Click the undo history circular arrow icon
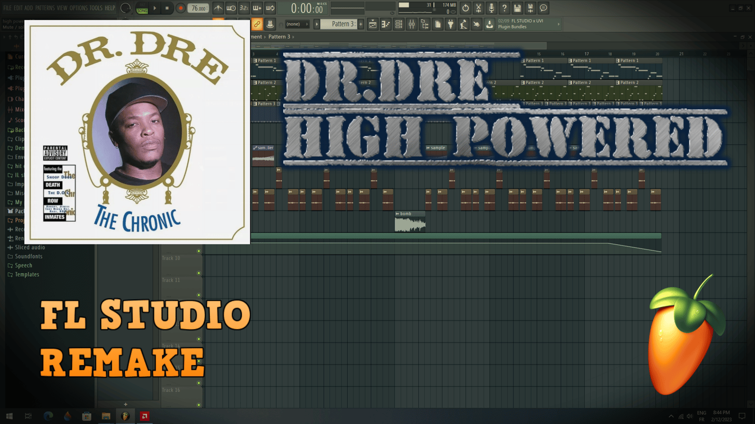The width and height of the screenshot is (755, 424). pyautogui.click(x=466, y=8)
